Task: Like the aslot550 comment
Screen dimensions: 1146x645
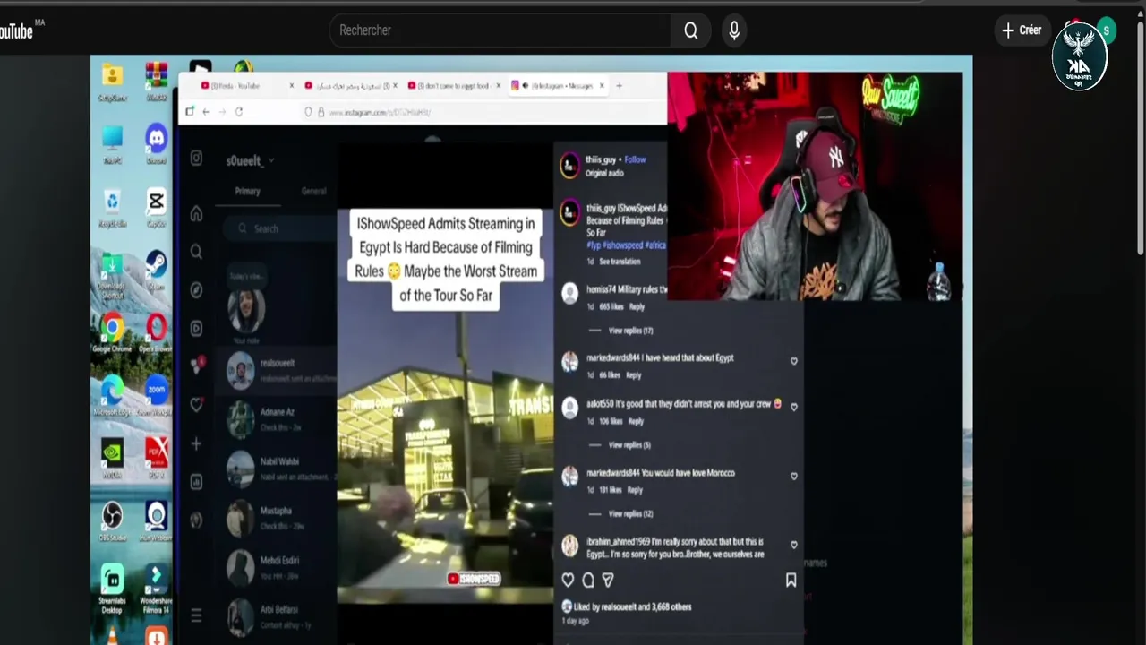Action: (x=794, y=407)
